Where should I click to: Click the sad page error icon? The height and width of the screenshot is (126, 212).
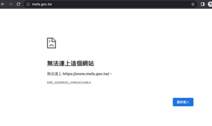click(51, 43)
